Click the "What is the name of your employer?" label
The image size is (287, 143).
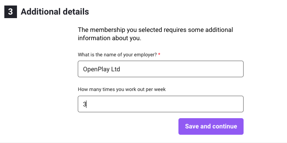click(117, 55)
